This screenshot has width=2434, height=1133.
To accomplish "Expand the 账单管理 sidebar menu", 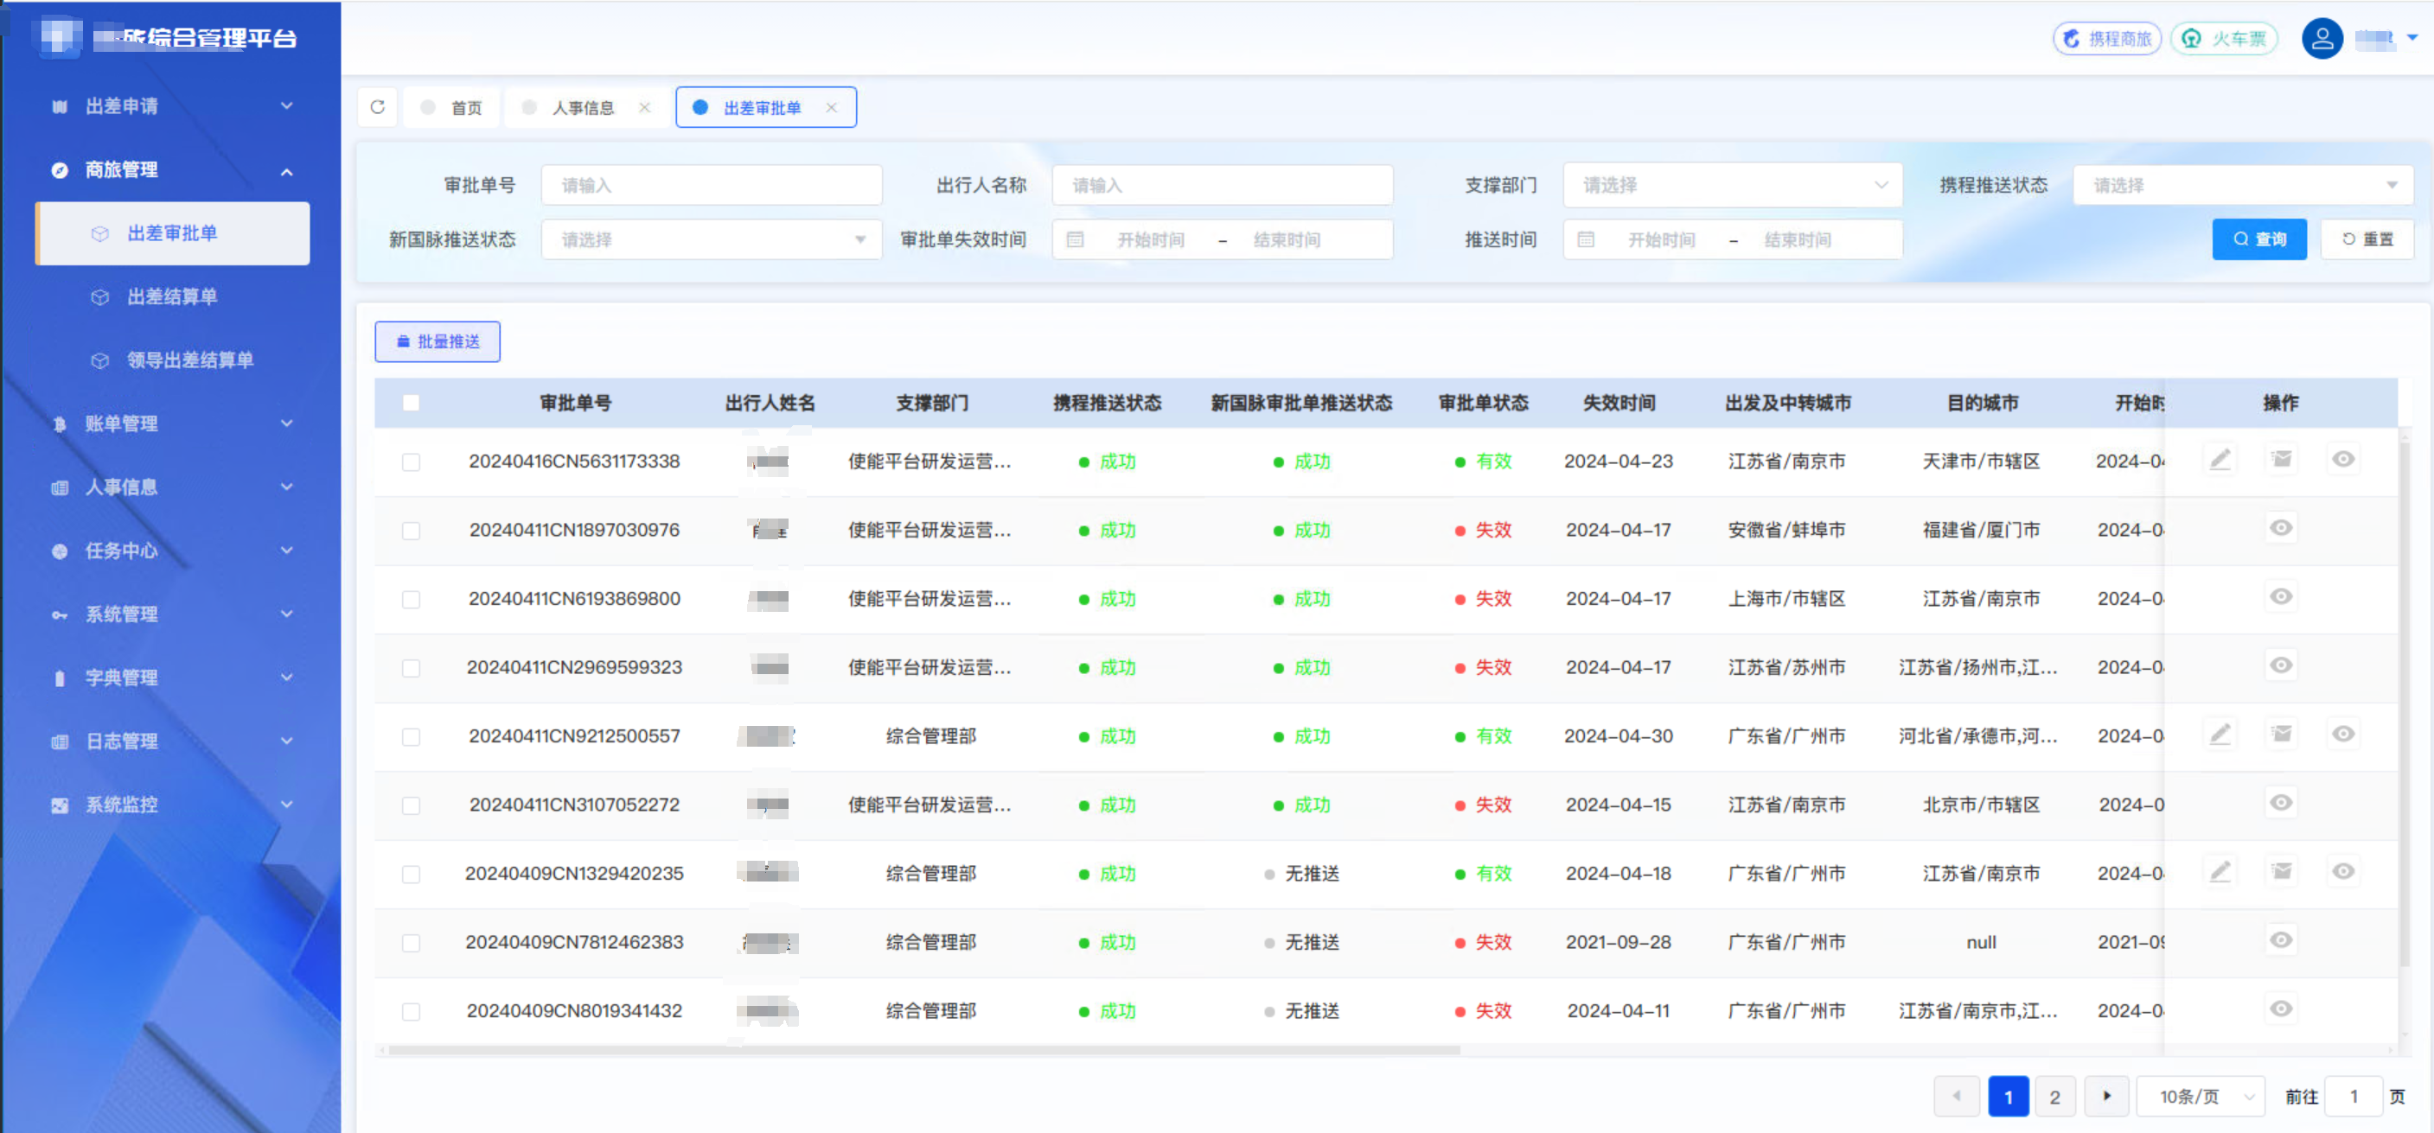I will (172, 424).
